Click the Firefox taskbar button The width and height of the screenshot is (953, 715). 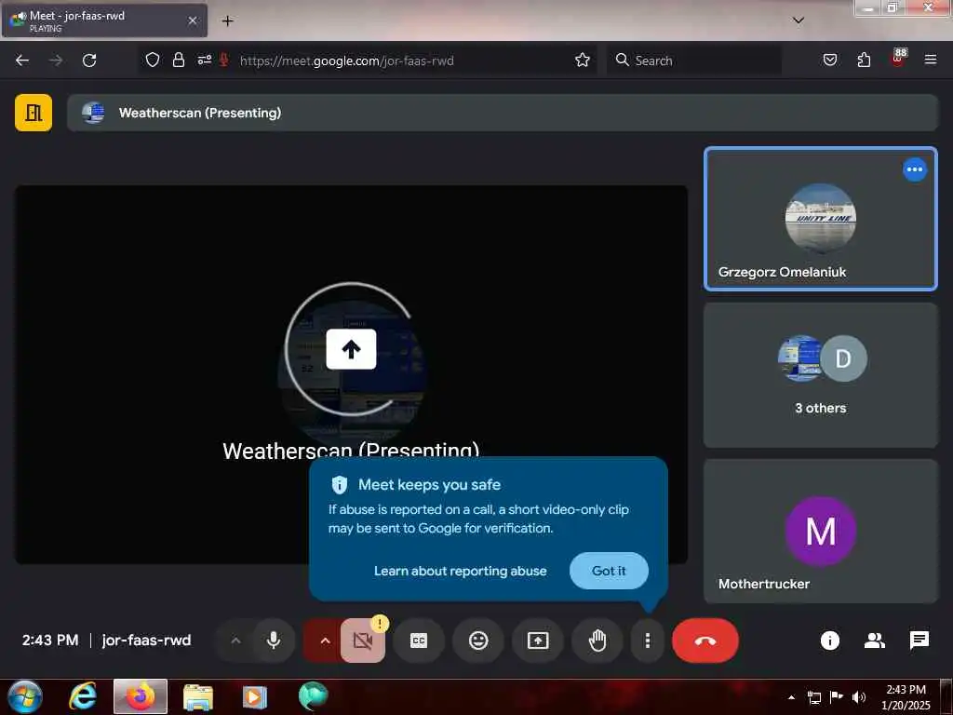tap(141, 696)
